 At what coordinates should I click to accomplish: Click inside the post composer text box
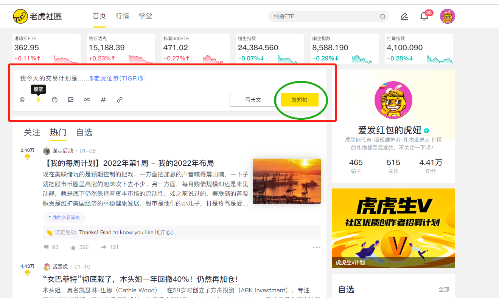click(x=169, y=79)
